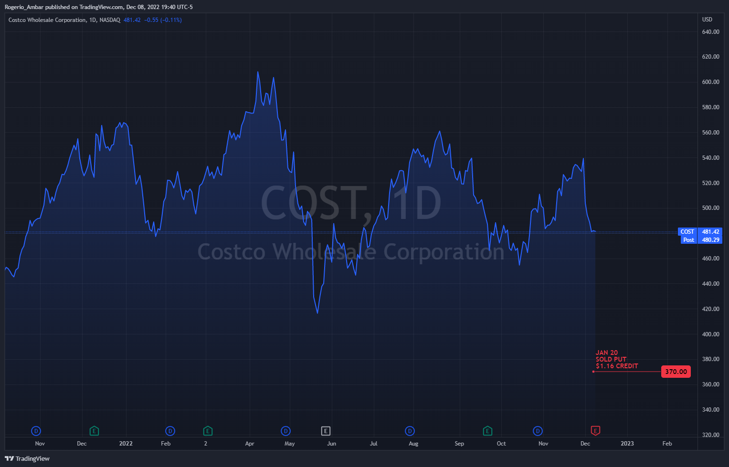Click the Jul label on the time axis
This screenshot has height=467, width=729.
(x=374, y=444)
